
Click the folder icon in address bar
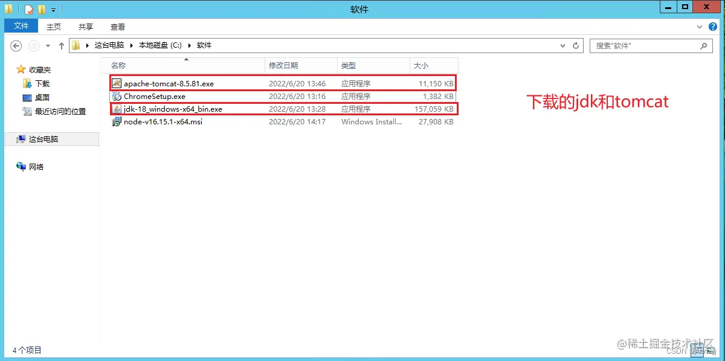[76, 45]
